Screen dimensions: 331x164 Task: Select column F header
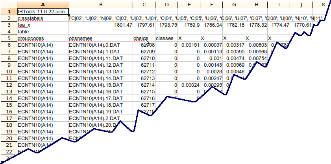(x=211, y=5)
